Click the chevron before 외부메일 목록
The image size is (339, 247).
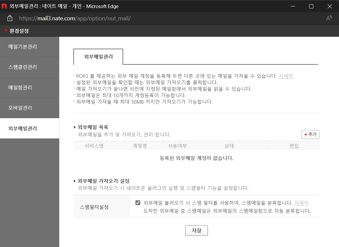click(75, 127)
